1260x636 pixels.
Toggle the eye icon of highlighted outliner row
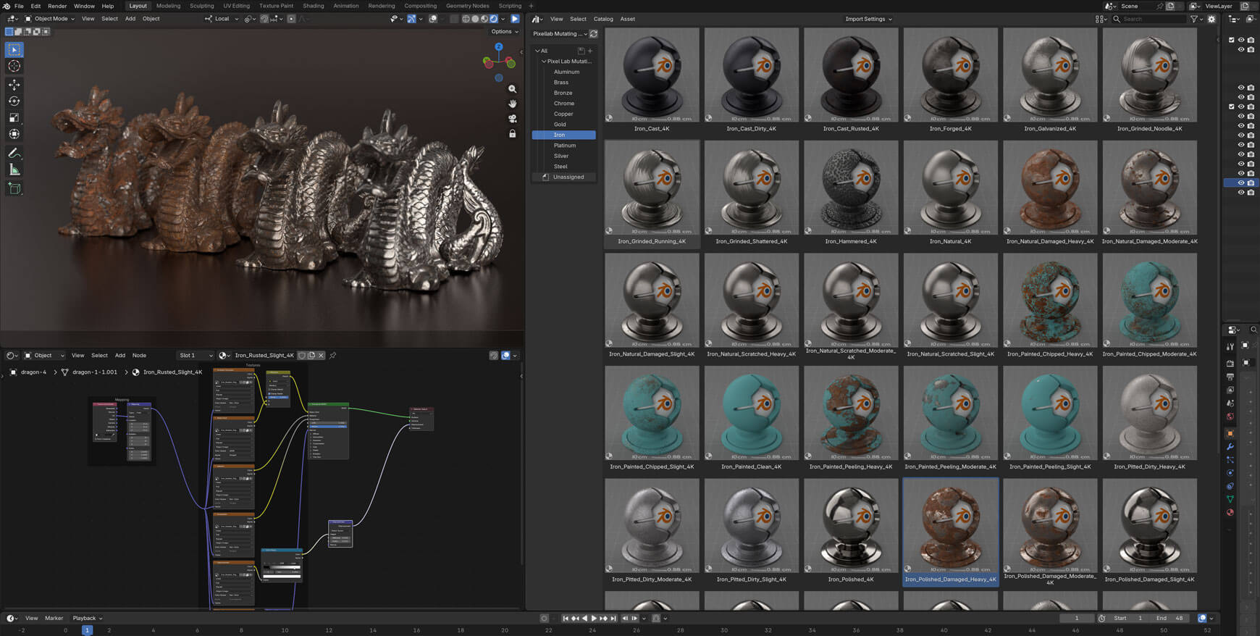pos(1240,183)
